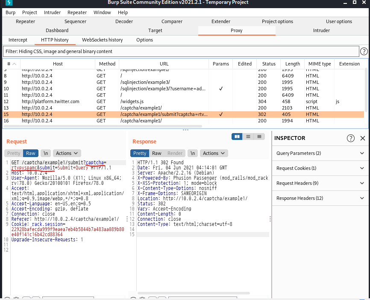Sort history by Status column
Image resolution: width=370 pixels, height=300 pixels.
click(269, 64)
